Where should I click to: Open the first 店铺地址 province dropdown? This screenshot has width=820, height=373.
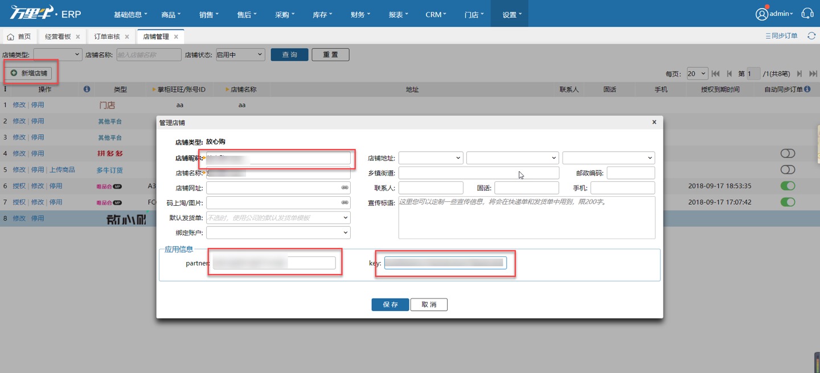[x=431, y=158]
